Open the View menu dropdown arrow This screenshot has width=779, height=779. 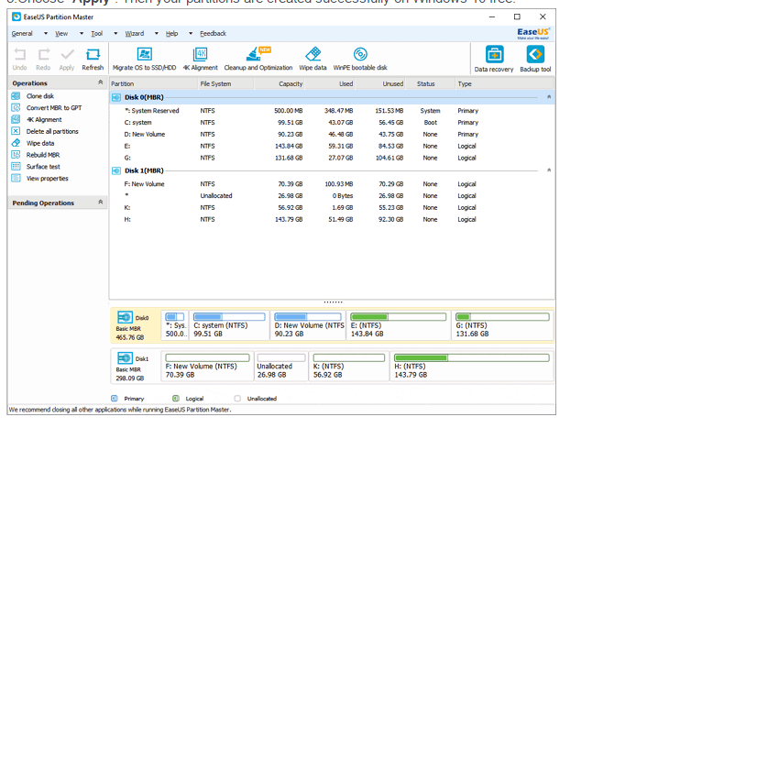(82, 34)
